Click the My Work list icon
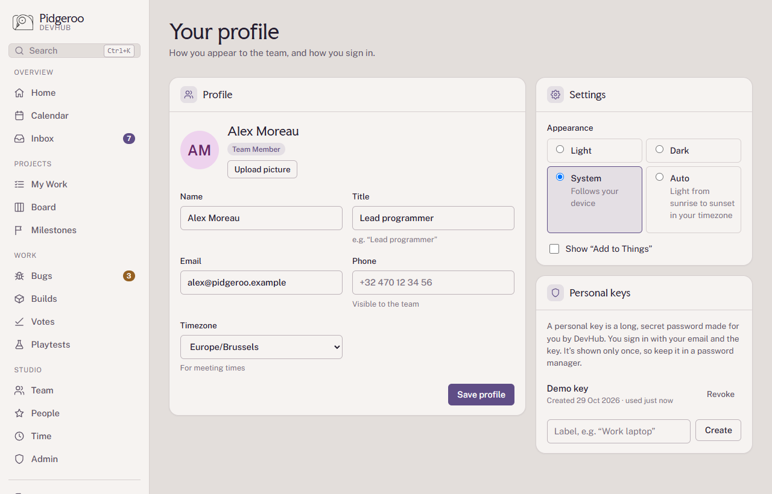This screenshot has height=494, width=772. coord(19,184)
